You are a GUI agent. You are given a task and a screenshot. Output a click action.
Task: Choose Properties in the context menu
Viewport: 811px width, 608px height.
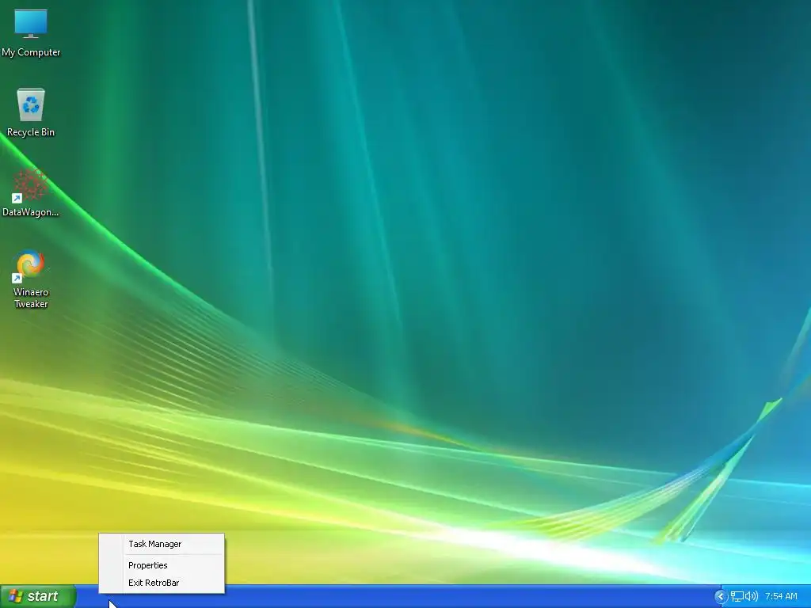pyautogui.click(x=162, y=565)
